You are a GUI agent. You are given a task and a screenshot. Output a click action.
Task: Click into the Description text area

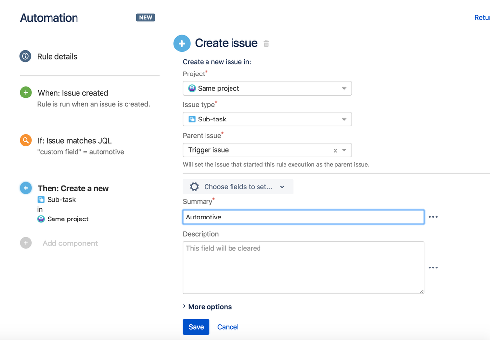(x=304, y=267)
